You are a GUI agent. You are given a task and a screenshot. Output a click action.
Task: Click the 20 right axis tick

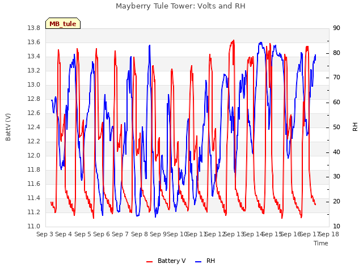(x=336, y=202)
